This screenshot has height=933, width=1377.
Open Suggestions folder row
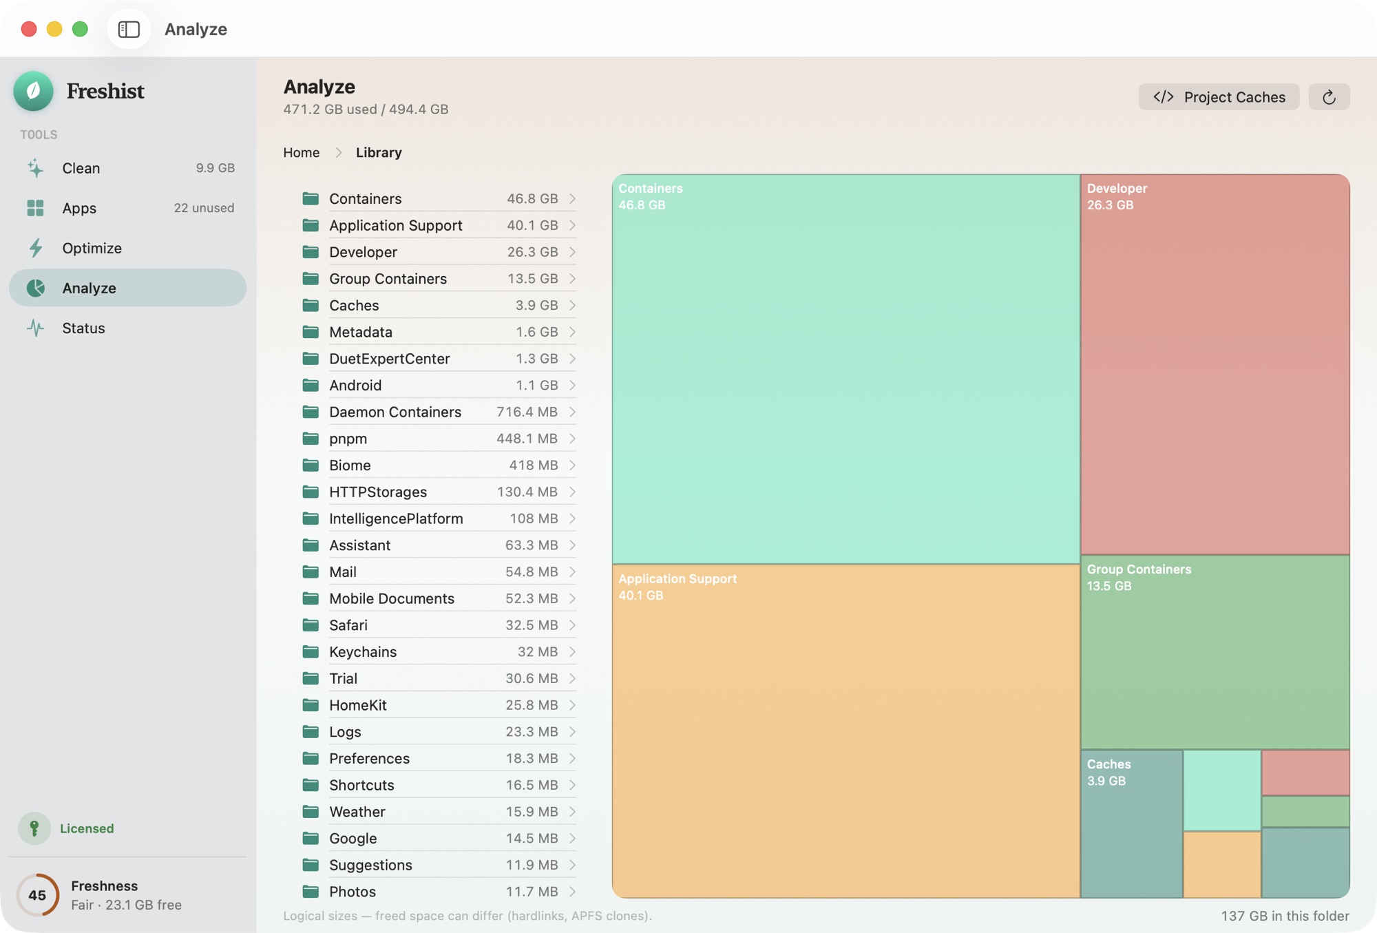(x=439, y=865)
